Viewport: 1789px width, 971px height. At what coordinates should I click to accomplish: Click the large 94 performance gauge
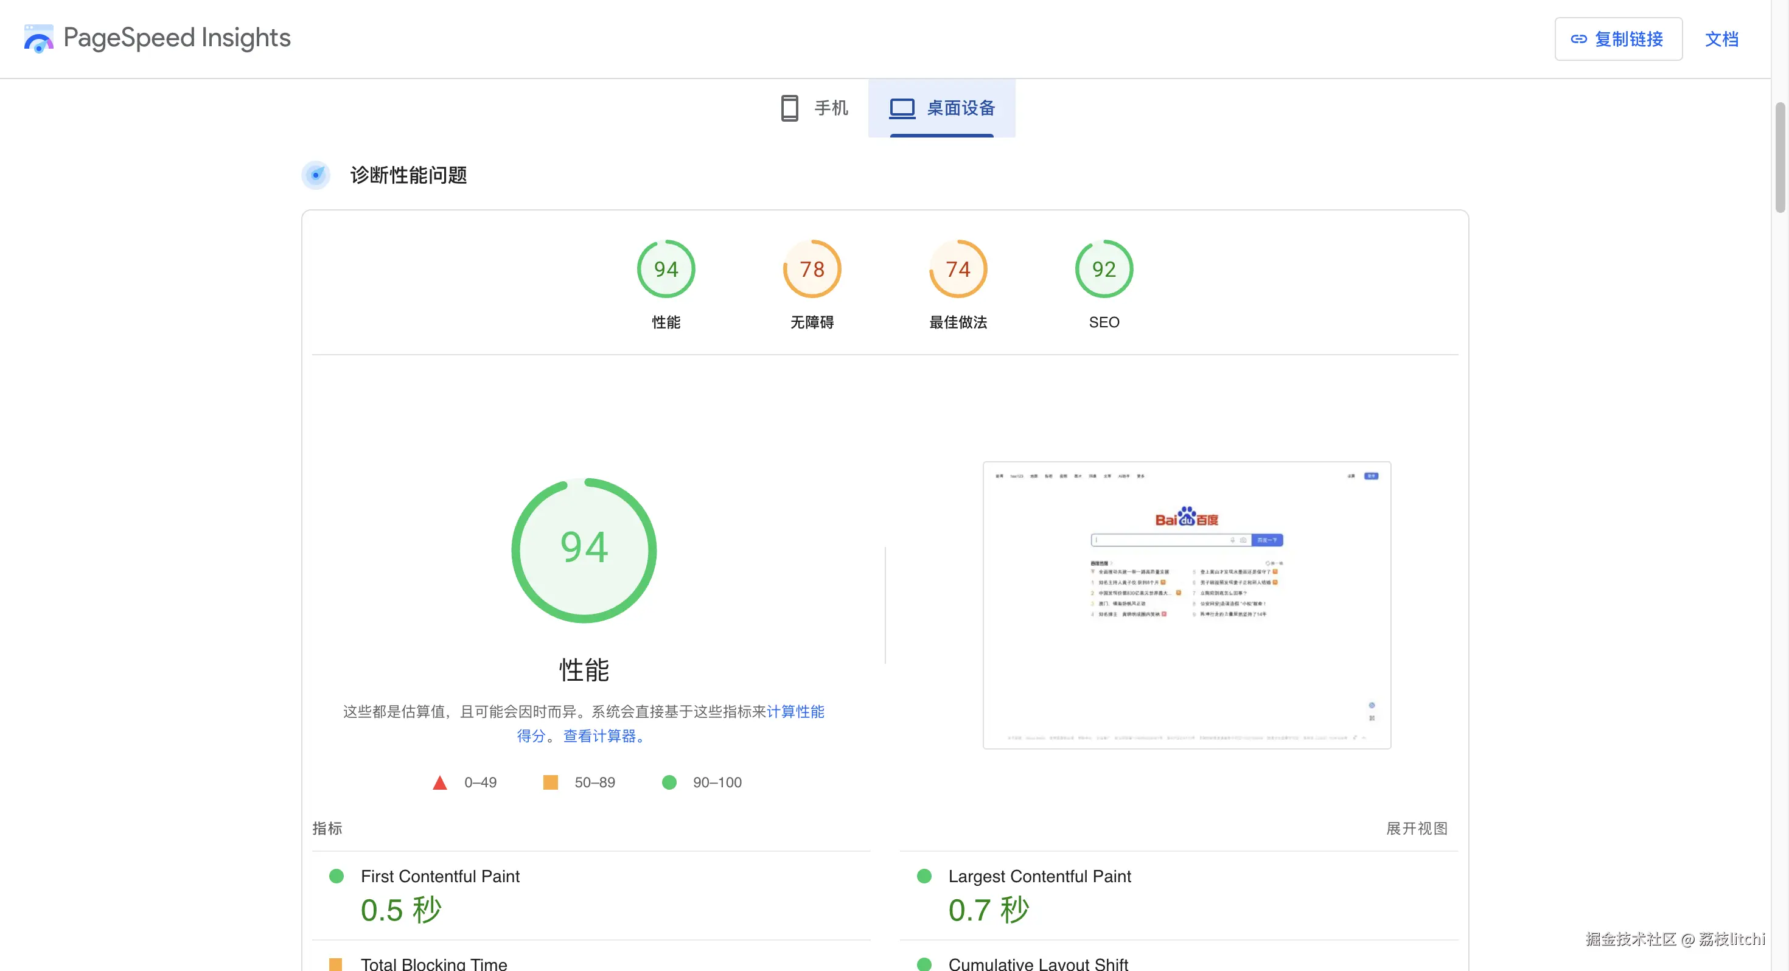tap(584, 549)
